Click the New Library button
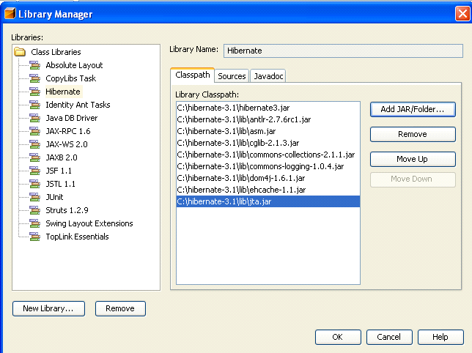472x353 pixels. [48, 308]
